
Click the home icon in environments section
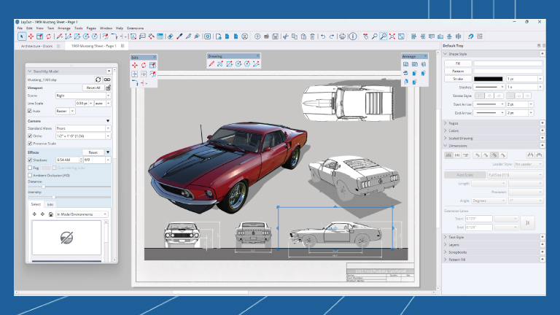(x=49, y=214)
